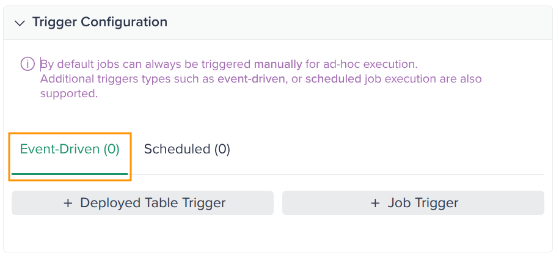Click the word "supported." ending the note
Image resolution: width=559 pixels, height=261 pixels.
point(69,94)
